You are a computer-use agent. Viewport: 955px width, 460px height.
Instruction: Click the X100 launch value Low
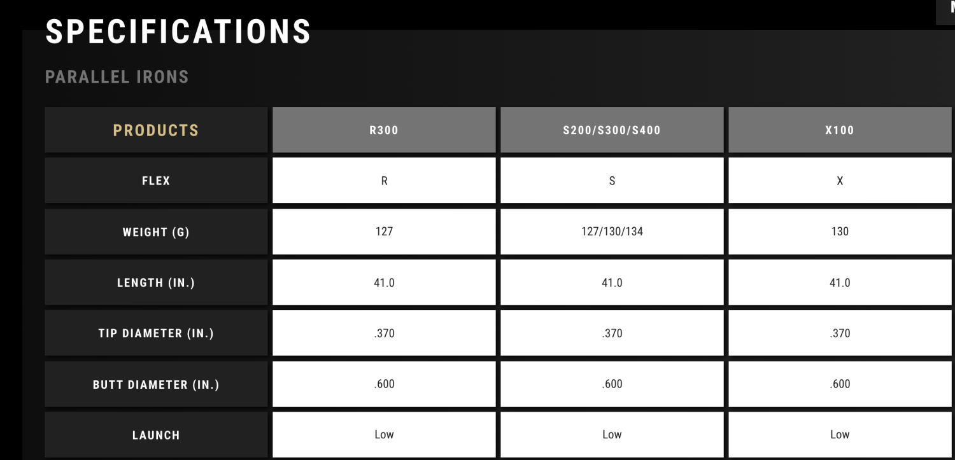[840, 435]
